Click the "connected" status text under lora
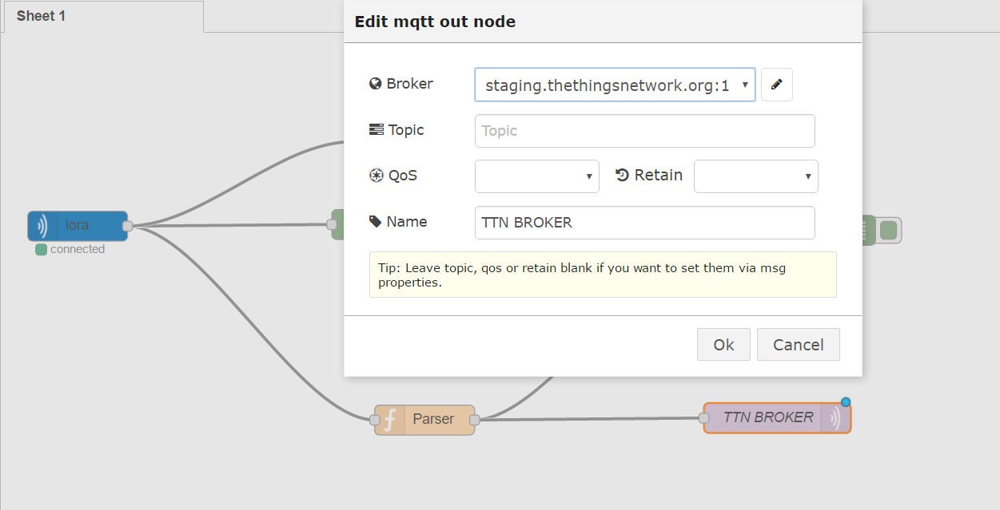The image size is (1000, 510). tap(78, 249)
